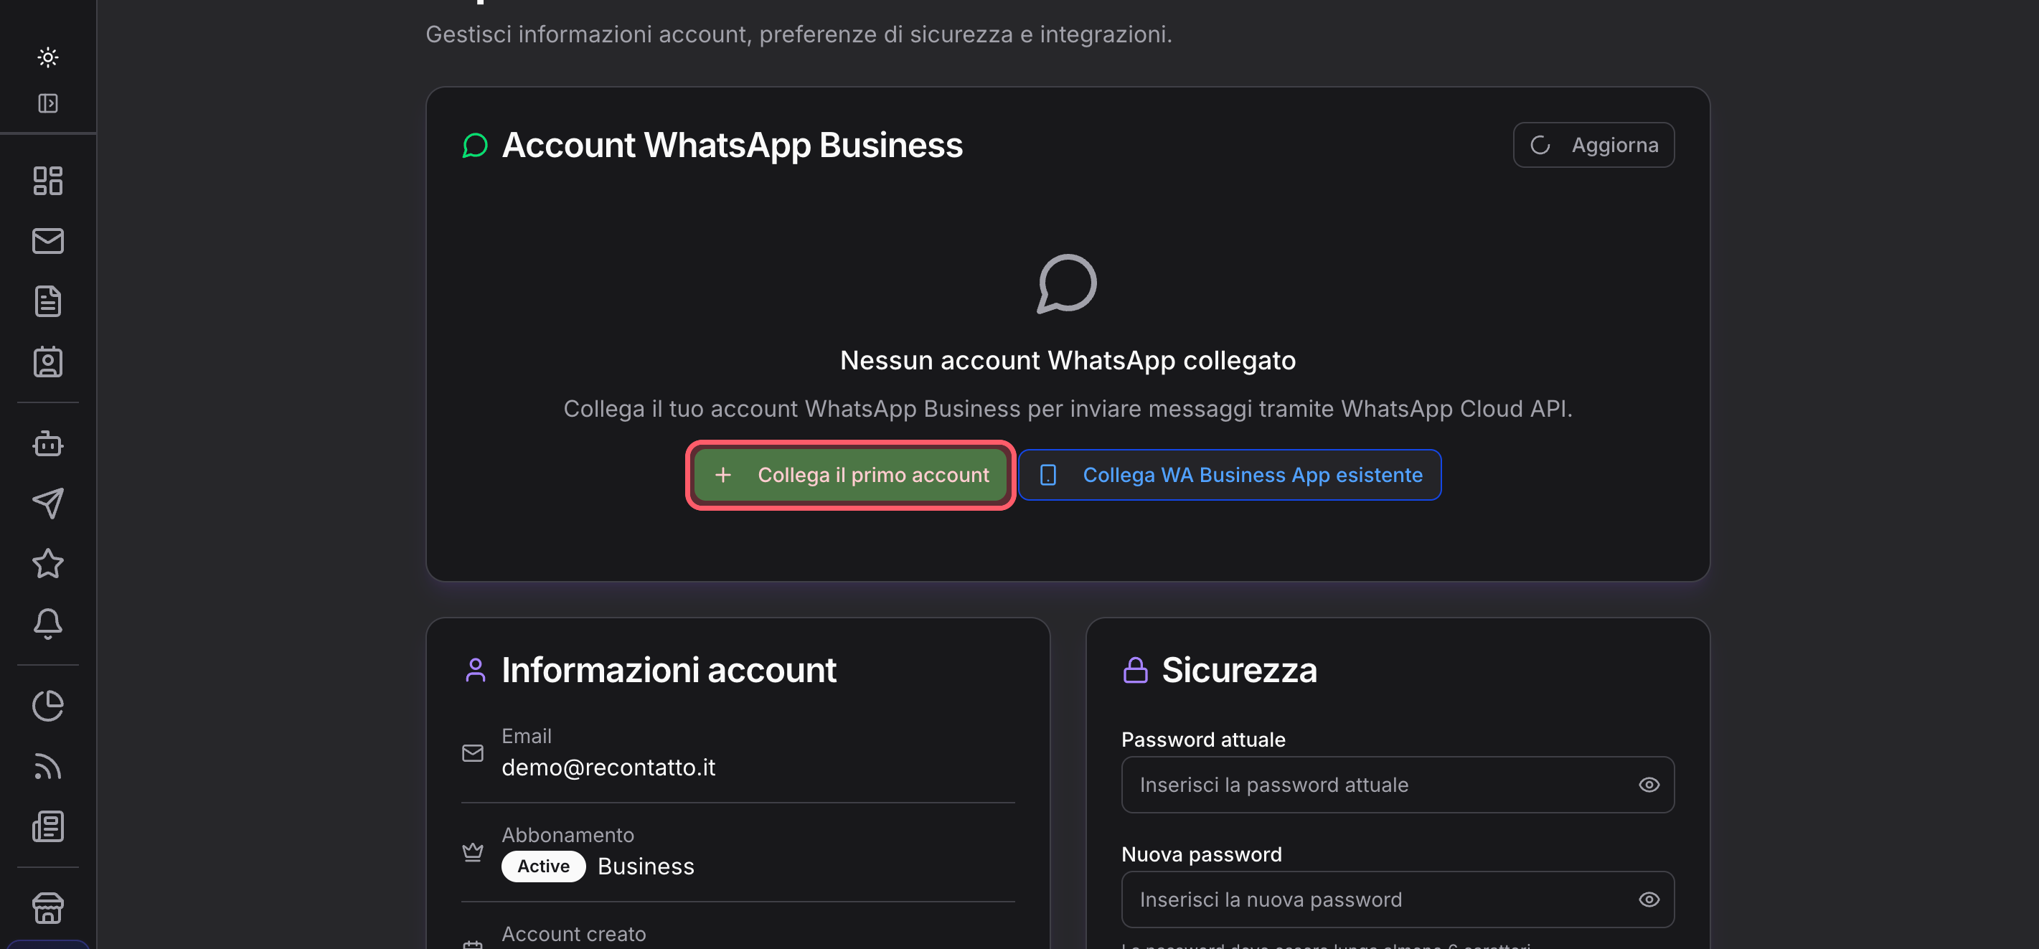Click the envelope icon next to Email
The height and width of the screenshot is (949, 2039).
(473, 752)
